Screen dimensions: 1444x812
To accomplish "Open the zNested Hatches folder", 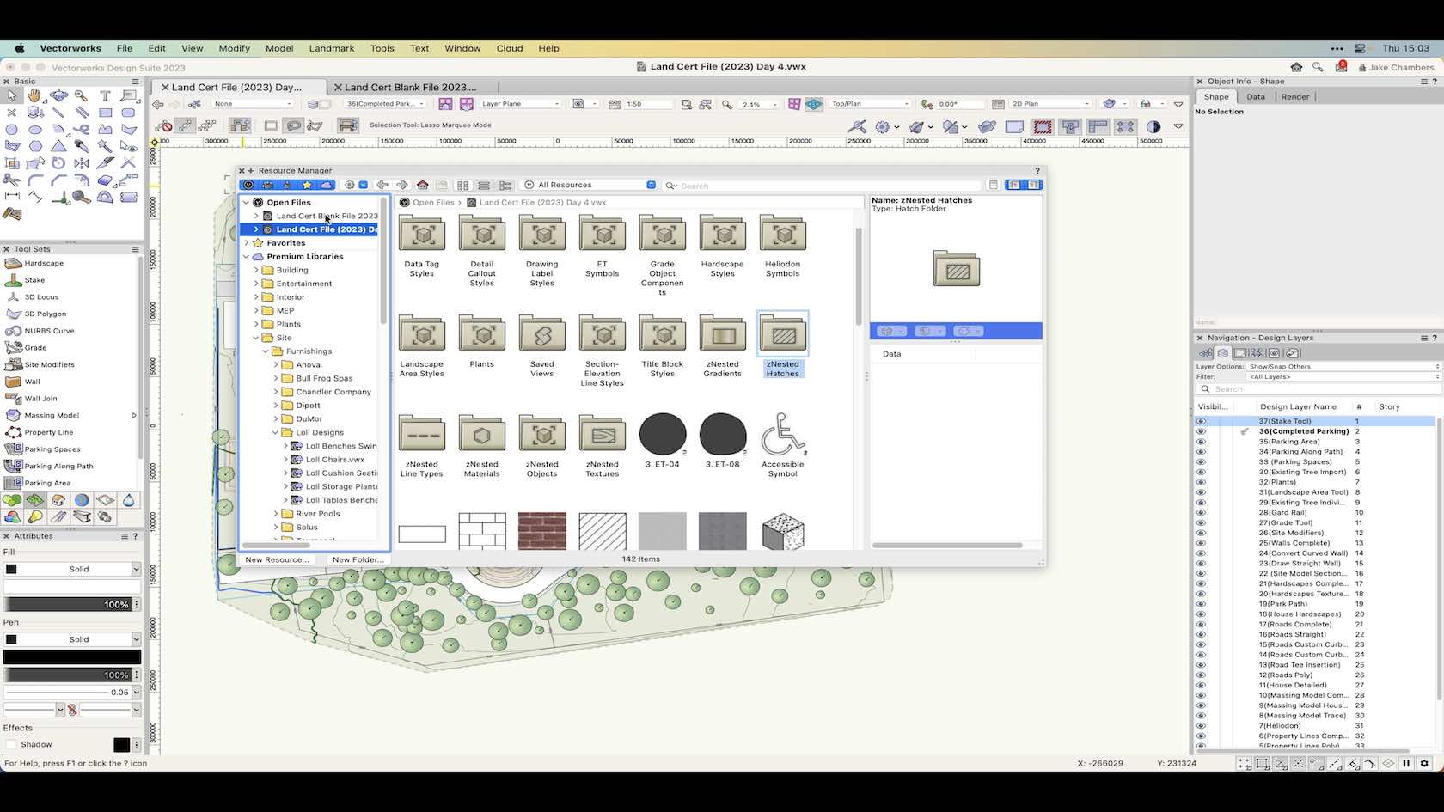I will 782,335.
